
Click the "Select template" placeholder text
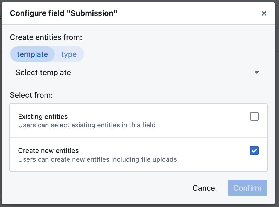pyautogui.click(x=43, y=73)
